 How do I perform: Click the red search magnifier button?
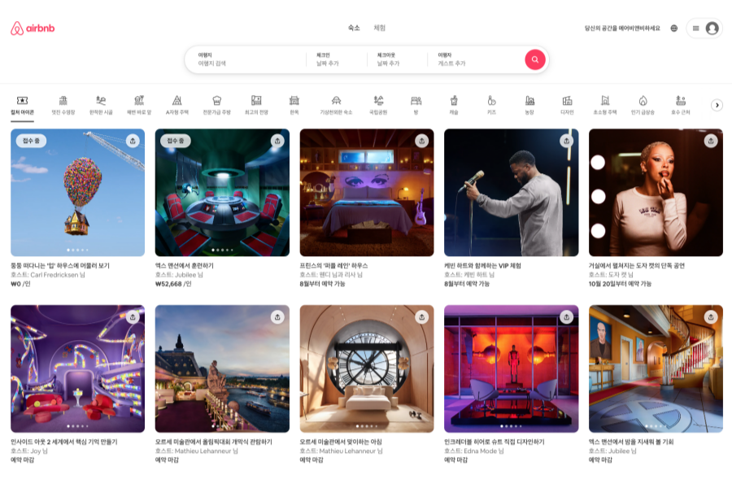(534, 59)
